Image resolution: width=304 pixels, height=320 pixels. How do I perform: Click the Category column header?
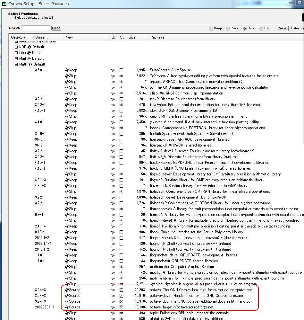(x=21, y=37)
